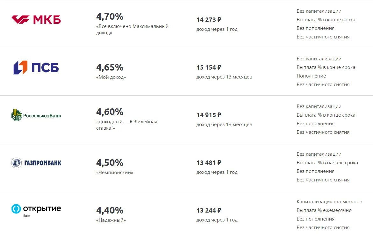Open the «Все включено Максимальный доход» deposit
Image resolution: width=373 pixels, height=238 pixels.
pyautogui.click(x=132, y=30)
